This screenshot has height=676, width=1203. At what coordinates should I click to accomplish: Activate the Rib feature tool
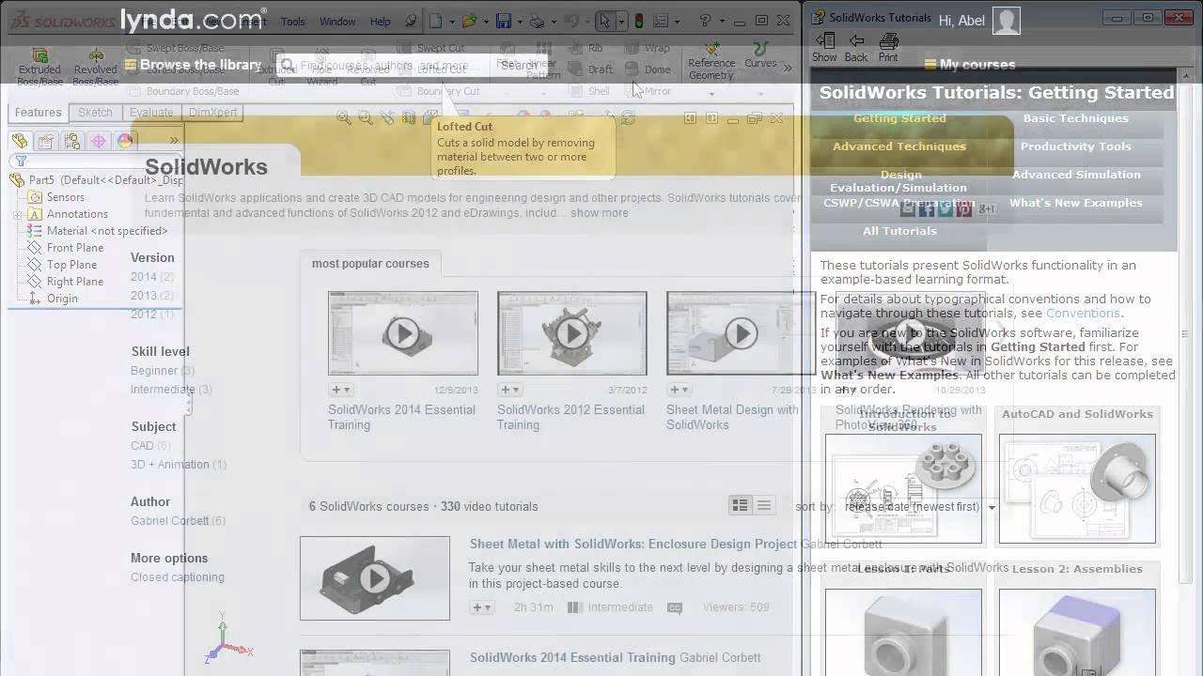click(x=586, y=48)
